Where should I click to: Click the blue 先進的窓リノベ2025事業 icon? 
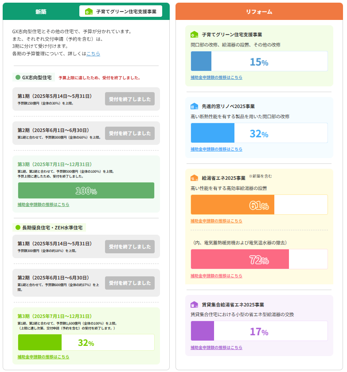click(194, 106)
